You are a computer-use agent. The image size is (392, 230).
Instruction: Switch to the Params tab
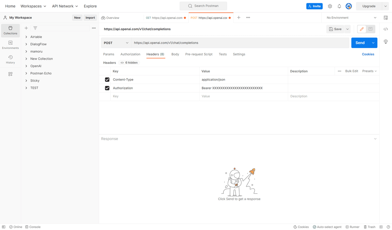(109, 54)
